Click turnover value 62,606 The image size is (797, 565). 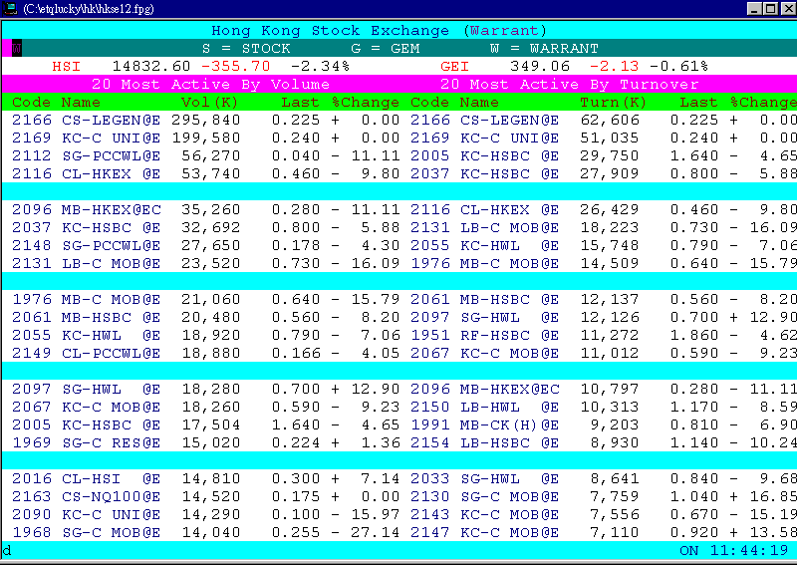[x=609, y=120]
